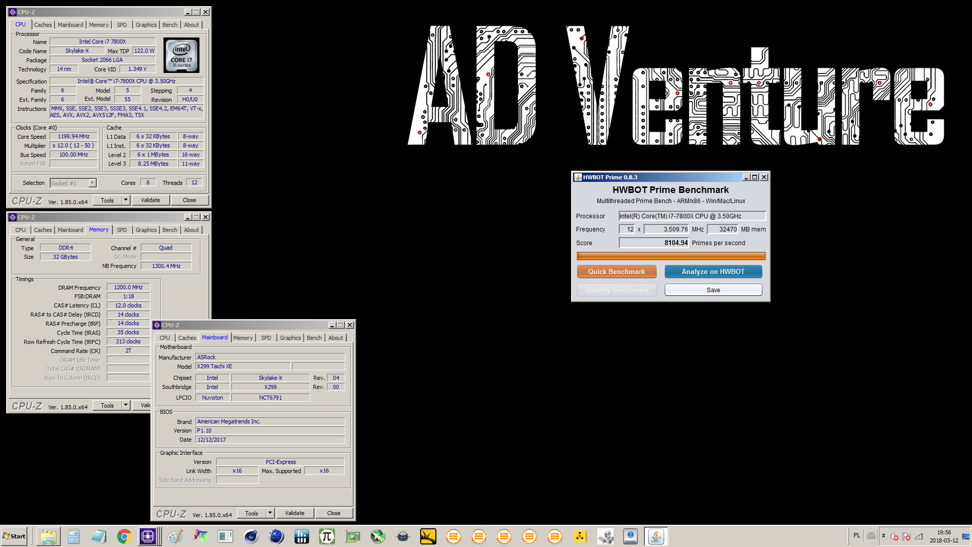Open Bench tab in top CPU-Z window
This screenshot has width=972, height=547.
(170, 25)
